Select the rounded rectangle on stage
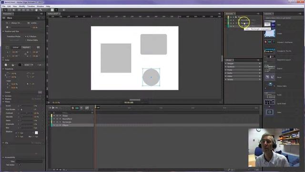Viewport: 305px width, 172px height. [153, 44]
